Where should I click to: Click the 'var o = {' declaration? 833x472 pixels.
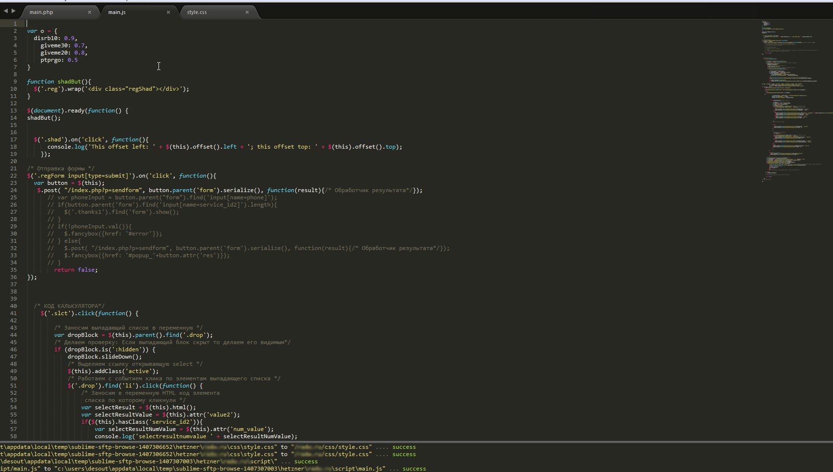(42, 31)
